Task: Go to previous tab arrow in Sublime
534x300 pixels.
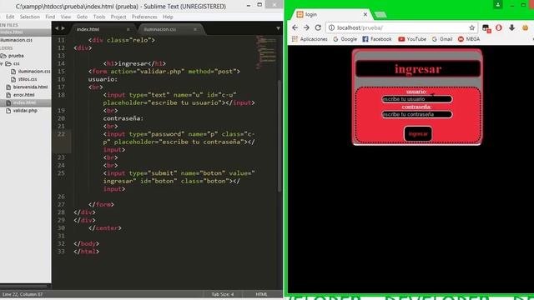Action: point(57,28)
